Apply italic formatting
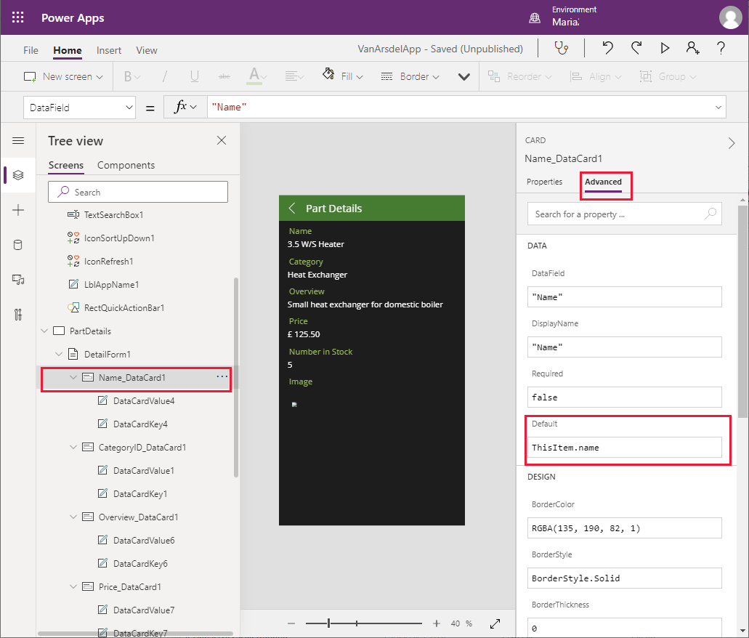 [x=165, y=76]
